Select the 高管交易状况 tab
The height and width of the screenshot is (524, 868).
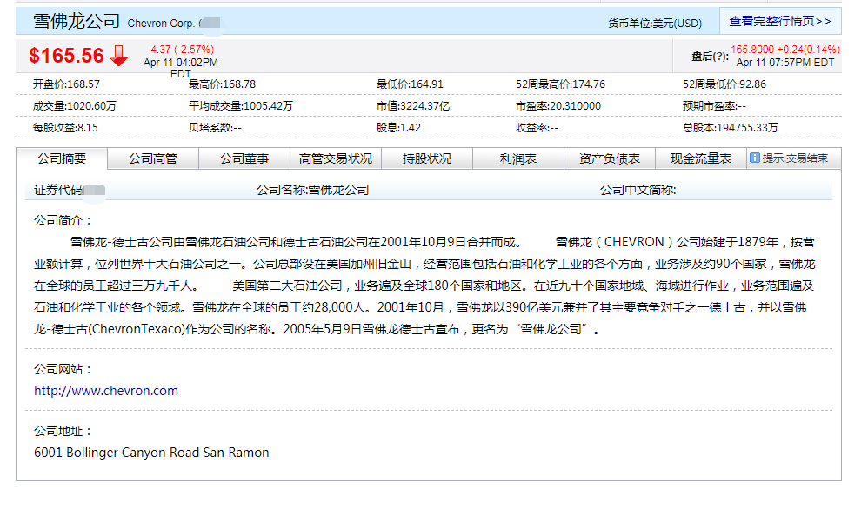tap(336, 159)
